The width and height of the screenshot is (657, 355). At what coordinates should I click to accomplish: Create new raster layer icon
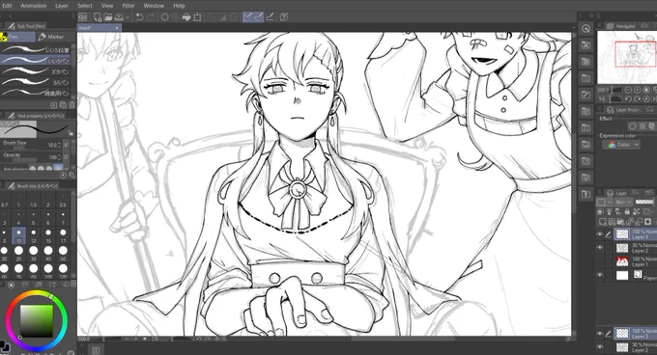[x=603, y=222]
